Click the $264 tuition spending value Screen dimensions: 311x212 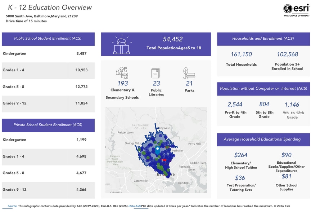[241, 155]
